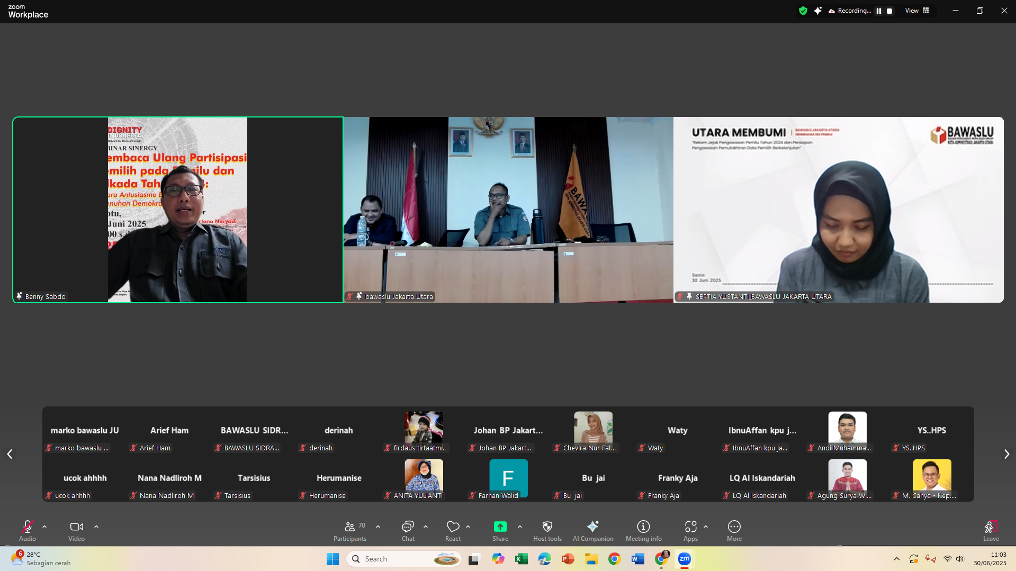This screenshot has height=571, width=1016.
Task: Show Meeting info
Action: click(644, 531)
